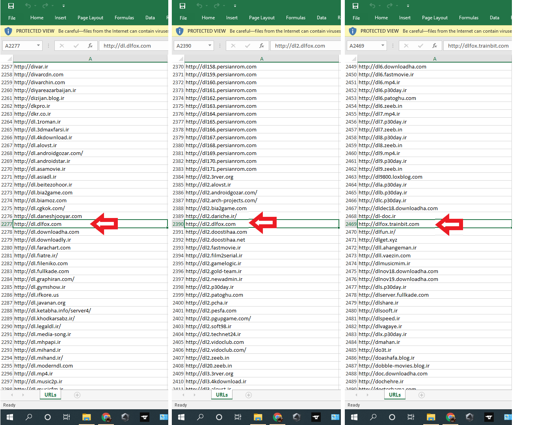Click the Protected View shield icon in right window
Image resolution: width=558 pixels, height=425 pixels.
coord(353,31)
